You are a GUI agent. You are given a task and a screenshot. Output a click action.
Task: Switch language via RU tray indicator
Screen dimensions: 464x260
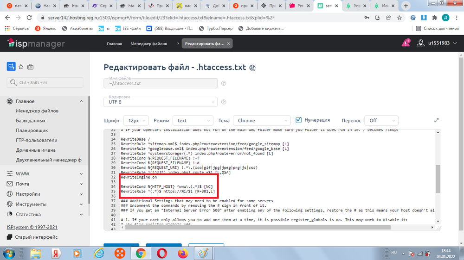394,253
